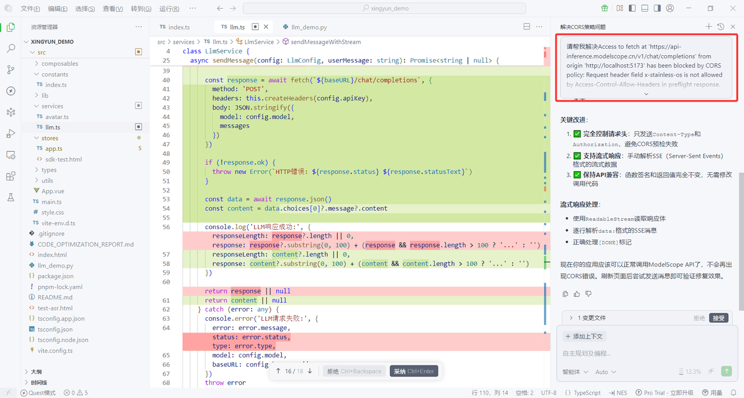Click Pro Trial - 立即升级 in status bar
Viewport: 744px width, 398px height.
tap(664, 393)
